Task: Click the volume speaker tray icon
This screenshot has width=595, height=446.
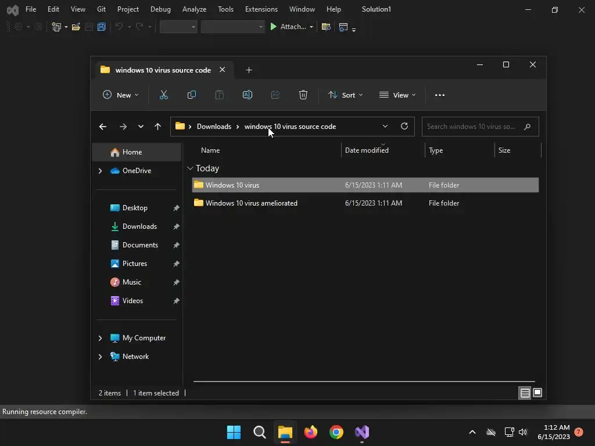Action: coord(523,432)
